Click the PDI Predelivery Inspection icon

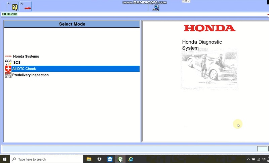(8, 75)
